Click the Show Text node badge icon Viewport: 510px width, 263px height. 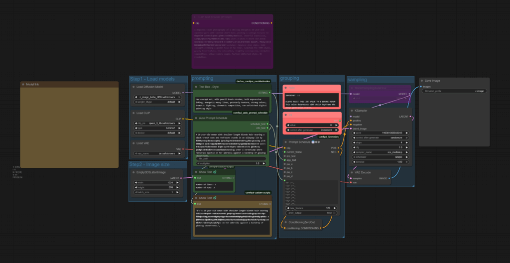[x=215, y=172]
